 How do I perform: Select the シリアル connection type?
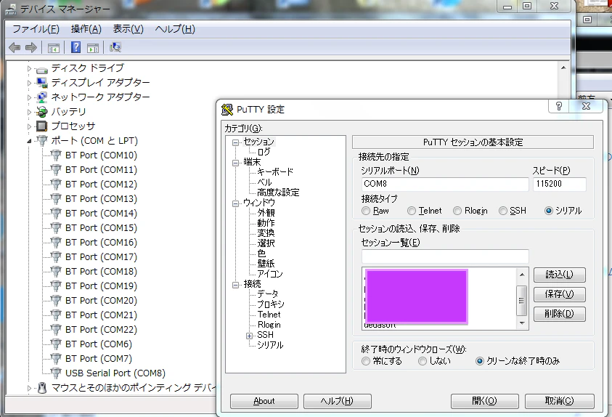coord(549,211)
